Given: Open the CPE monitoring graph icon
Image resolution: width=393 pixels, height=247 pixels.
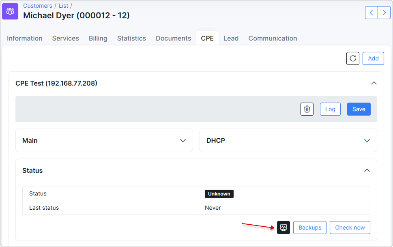Looking at the screenshot, I should [283, 228].
